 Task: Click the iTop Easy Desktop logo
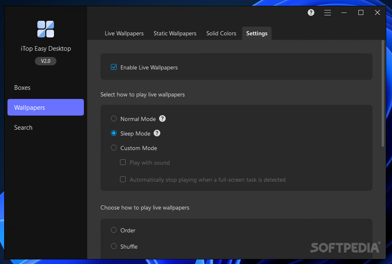[46, 29]
